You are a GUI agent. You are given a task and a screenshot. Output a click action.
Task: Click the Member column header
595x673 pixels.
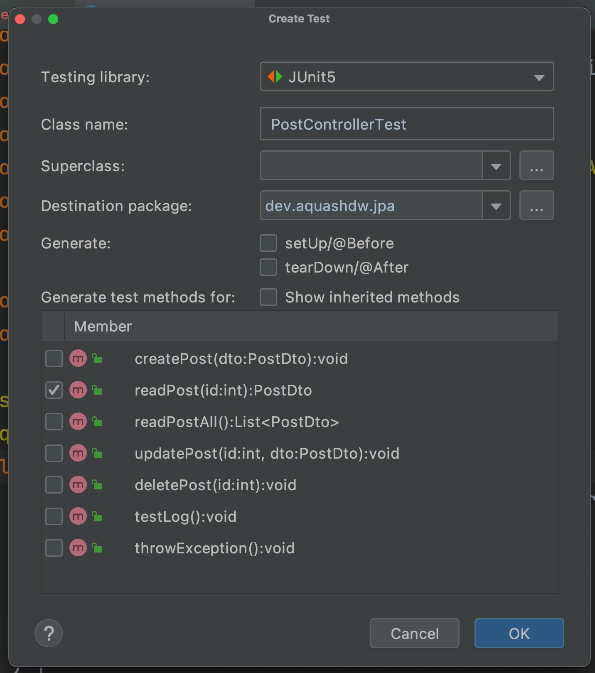pyautogui.click(x=103, y=327)
